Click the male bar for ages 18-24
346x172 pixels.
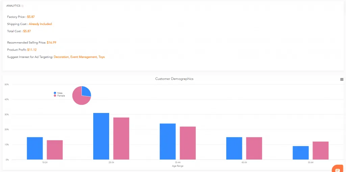click(x=35, y=148)
